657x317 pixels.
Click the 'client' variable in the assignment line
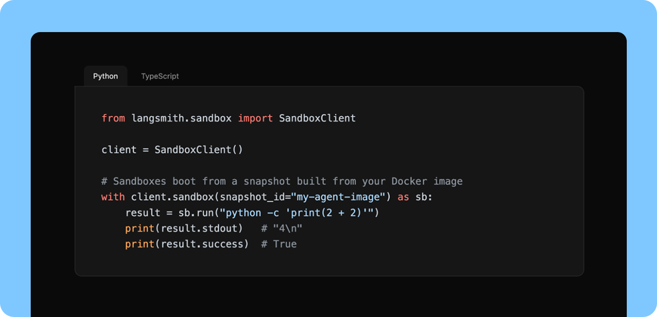pyautogui.click(x=119, y=150)
